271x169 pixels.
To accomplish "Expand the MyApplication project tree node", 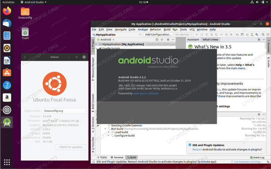I will [x=97, y=44].
